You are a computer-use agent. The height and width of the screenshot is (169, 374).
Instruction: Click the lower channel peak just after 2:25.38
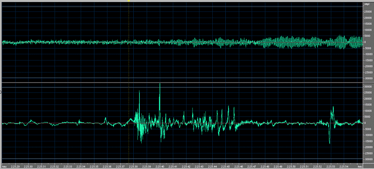(x=139, y=92)
